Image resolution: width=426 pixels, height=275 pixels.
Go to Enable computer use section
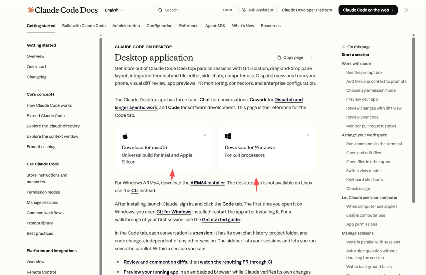pyautogui.click(x=365, y=215)
